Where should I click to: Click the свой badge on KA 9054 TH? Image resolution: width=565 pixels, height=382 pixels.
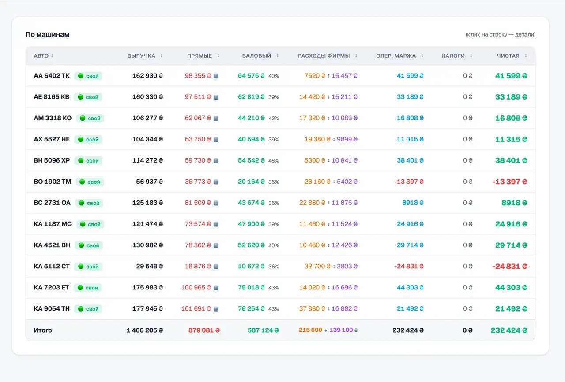[88, 309]
